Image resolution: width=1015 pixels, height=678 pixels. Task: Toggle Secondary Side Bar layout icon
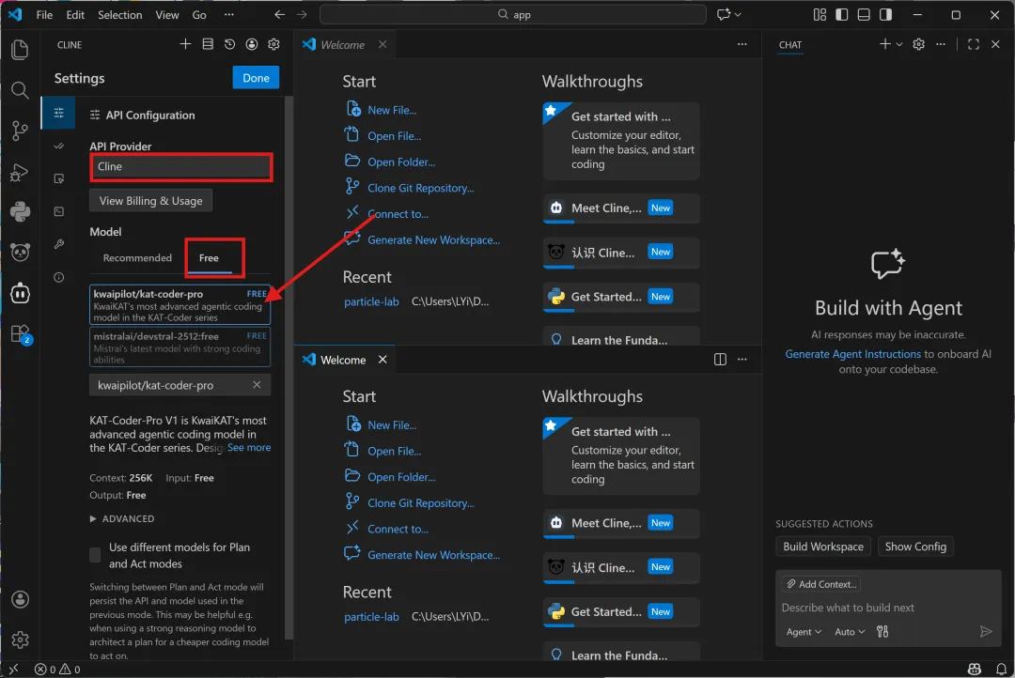tap(885, 14)
